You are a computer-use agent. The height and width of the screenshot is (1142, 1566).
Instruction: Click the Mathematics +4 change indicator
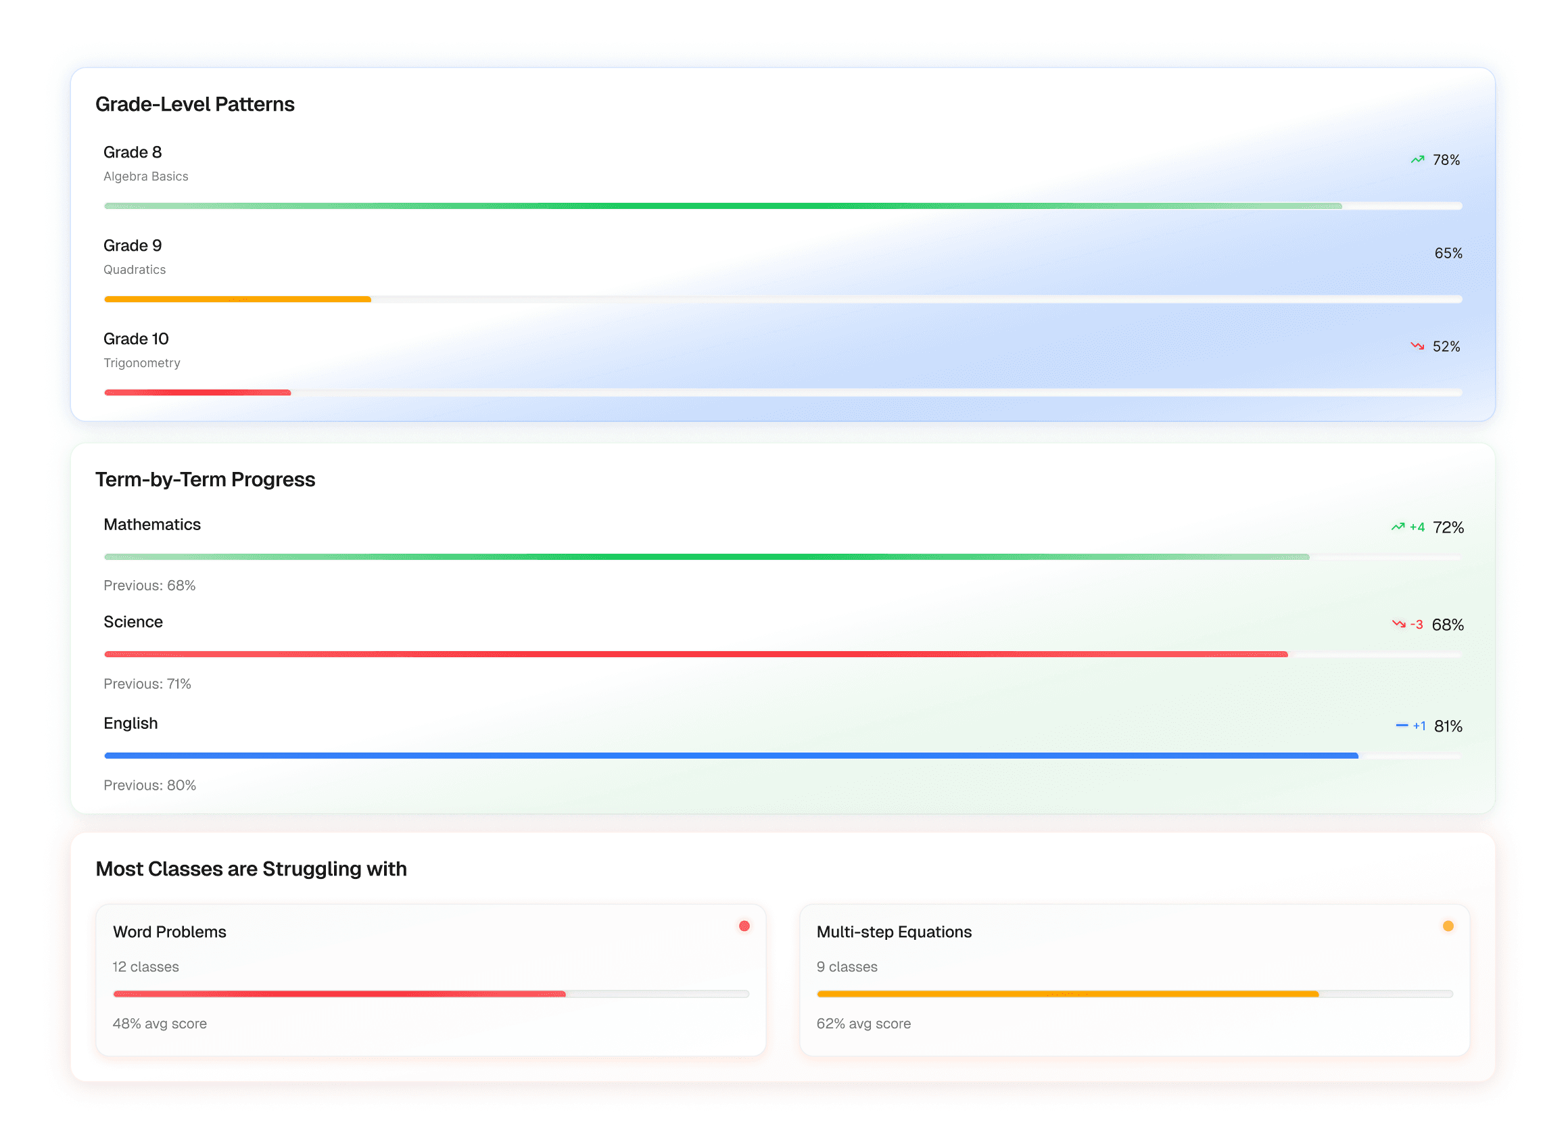click(x=1417, y=527)
